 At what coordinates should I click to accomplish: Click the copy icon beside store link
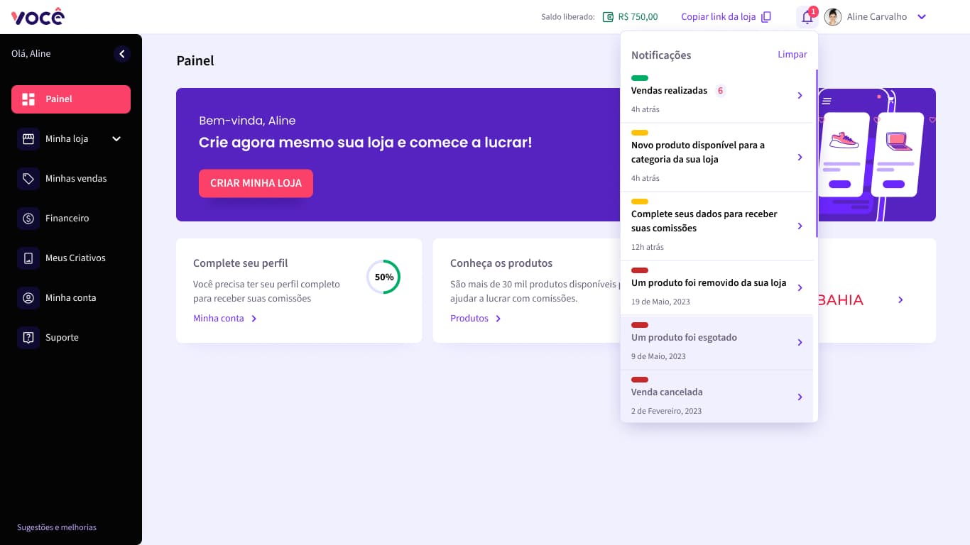point(766,17)
